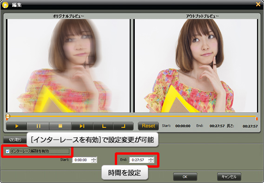Screen dimensions: 264x183
Task: Click the キャンセル button
Action: 229,176
